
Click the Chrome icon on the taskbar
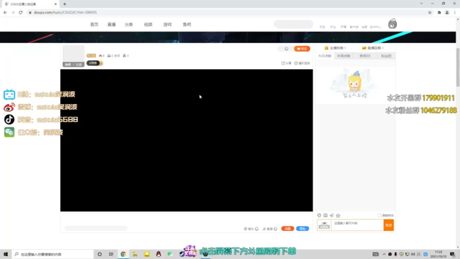tap(123, 254)
